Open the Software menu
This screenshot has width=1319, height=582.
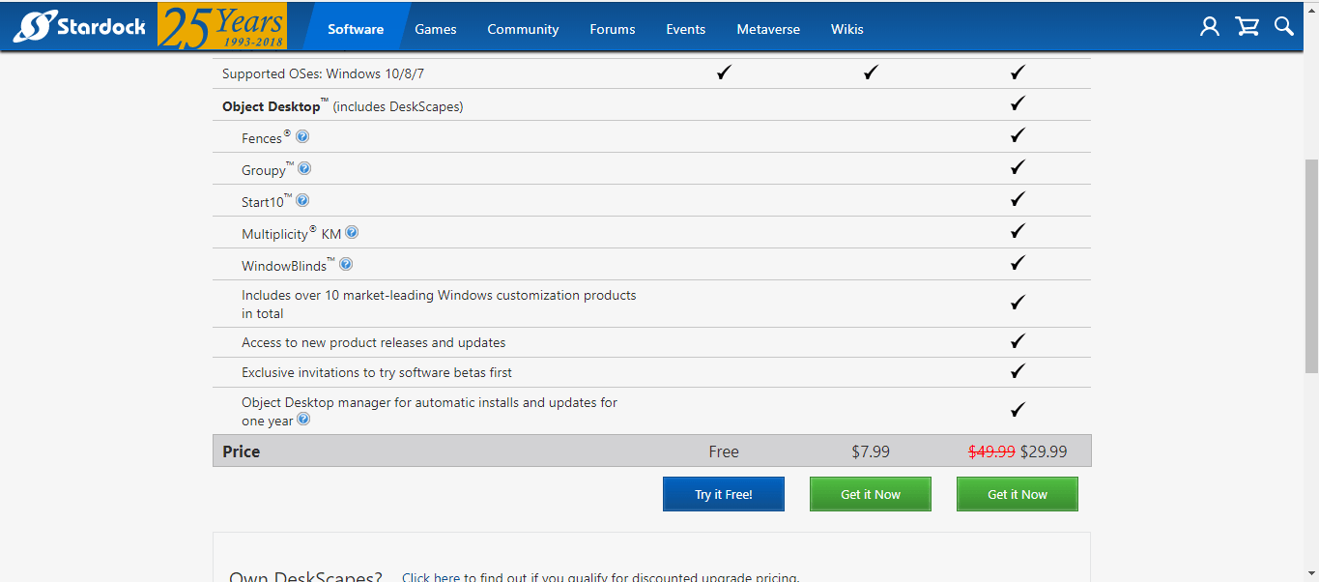[x=356, y=29]
